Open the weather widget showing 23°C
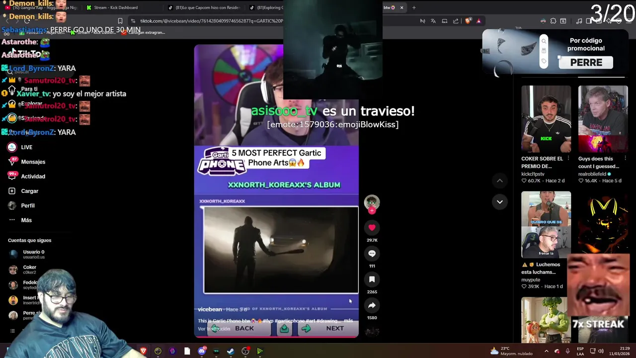636x358 pixels. click(x=511, y=351)
